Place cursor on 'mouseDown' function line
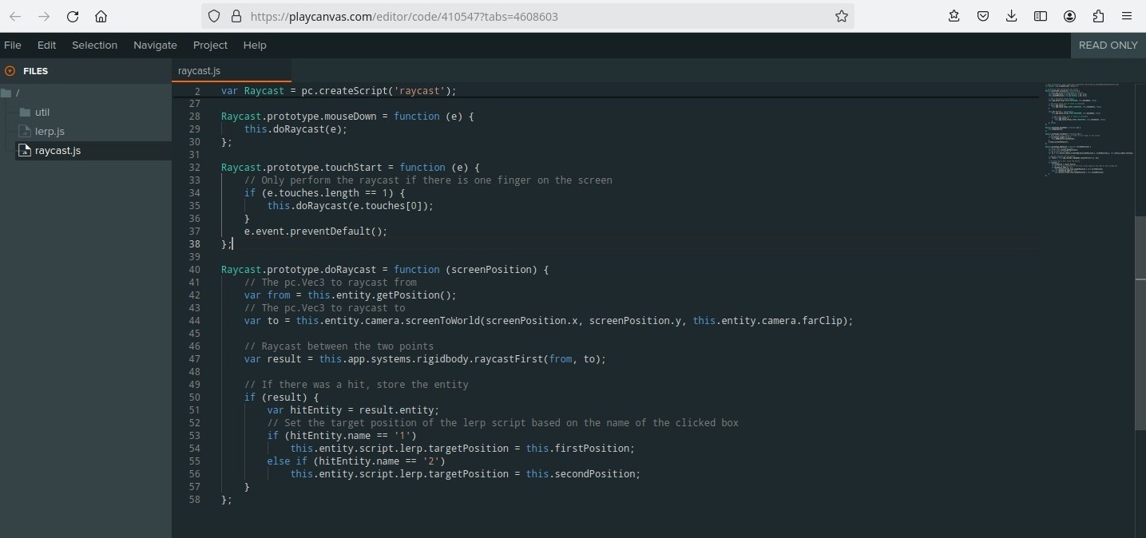Screen dimensions: 1146x538 tap(347, 116)
